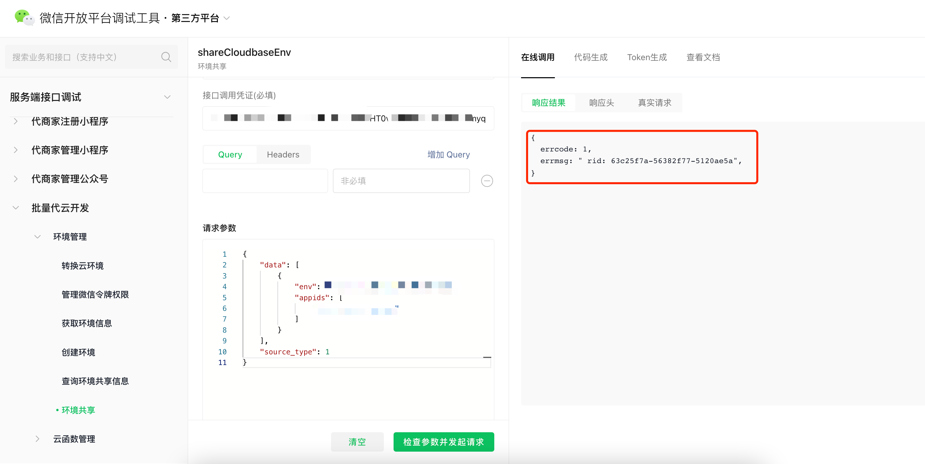Image resolution: width=925 pixels, height=464 pixels.
Task: Remove the Query row with minus icon
Action: pos(487,181)
